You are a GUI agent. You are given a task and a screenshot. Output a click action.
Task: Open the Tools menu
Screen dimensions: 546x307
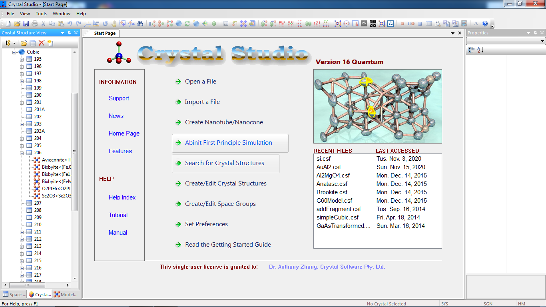pos(41,14)
